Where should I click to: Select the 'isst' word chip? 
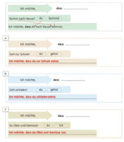61,125
